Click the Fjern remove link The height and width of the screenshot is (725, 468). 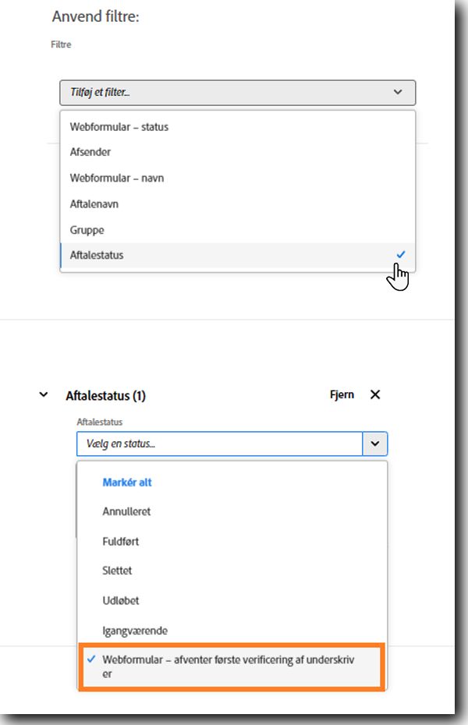(342, 395)
